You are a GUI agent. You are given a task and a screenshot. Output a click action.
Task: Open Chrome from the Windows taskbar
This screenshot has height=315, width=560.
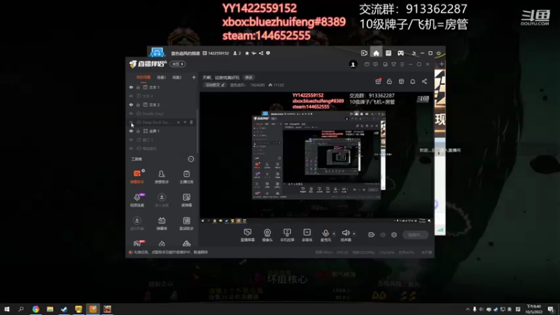pyautogui.click(x=36, y=309)
